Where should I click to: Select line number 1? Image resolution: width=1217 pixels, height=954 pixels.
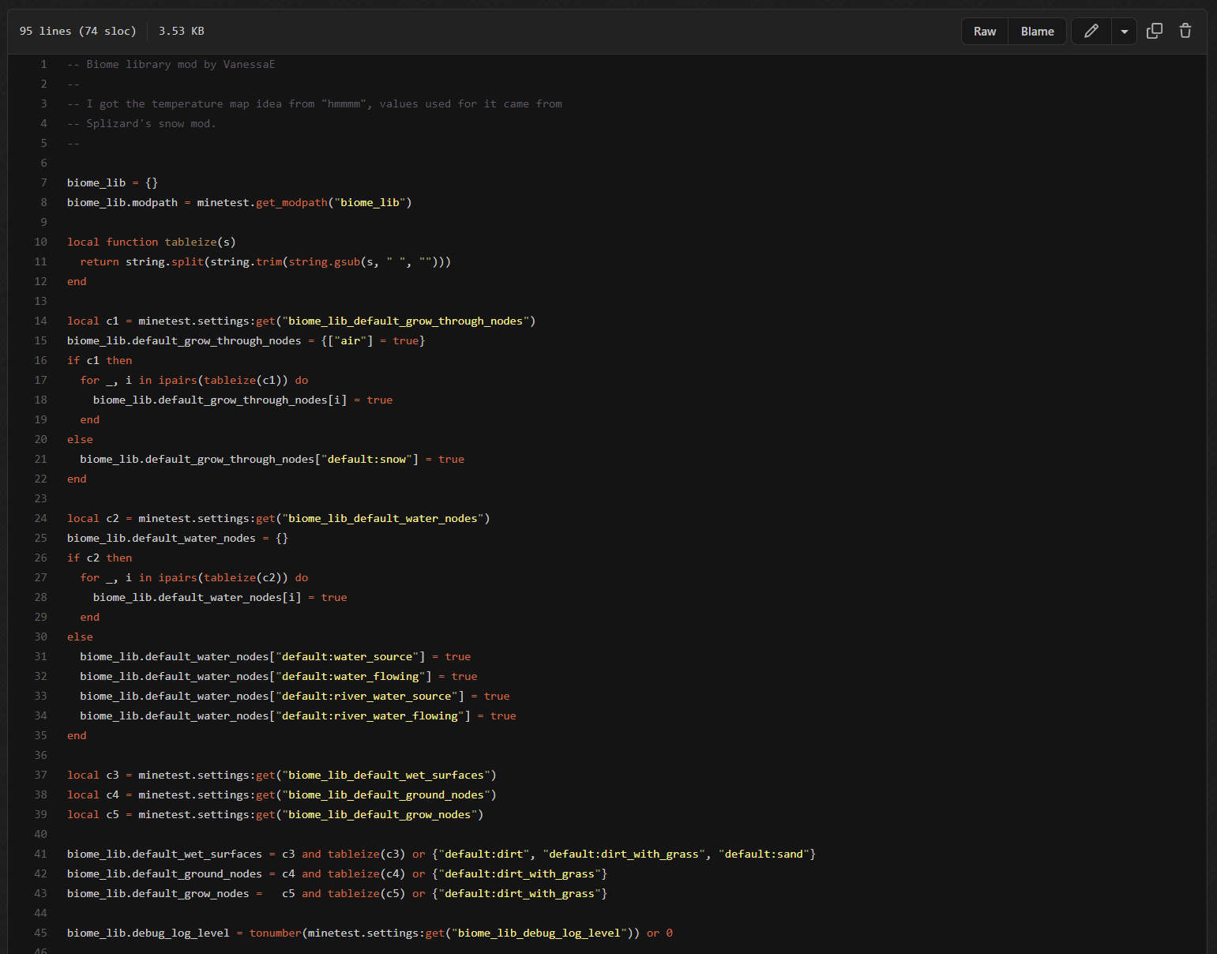coord(43,65)
